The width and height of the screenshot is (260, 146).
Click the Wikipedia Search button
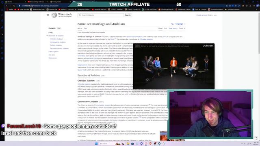[x=128, y=15]
